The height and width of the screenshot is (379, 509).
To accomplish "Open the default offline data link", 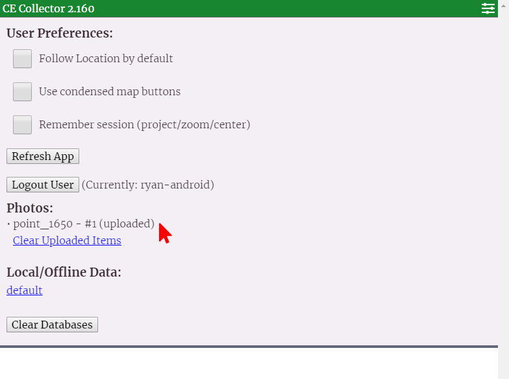I will pyautogui.click(x=25, y=290).
